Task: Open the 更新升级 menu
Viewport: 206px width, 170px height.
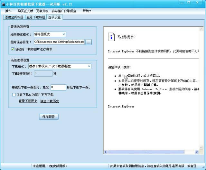Action: pyautogui.click(x=42, y=11)
